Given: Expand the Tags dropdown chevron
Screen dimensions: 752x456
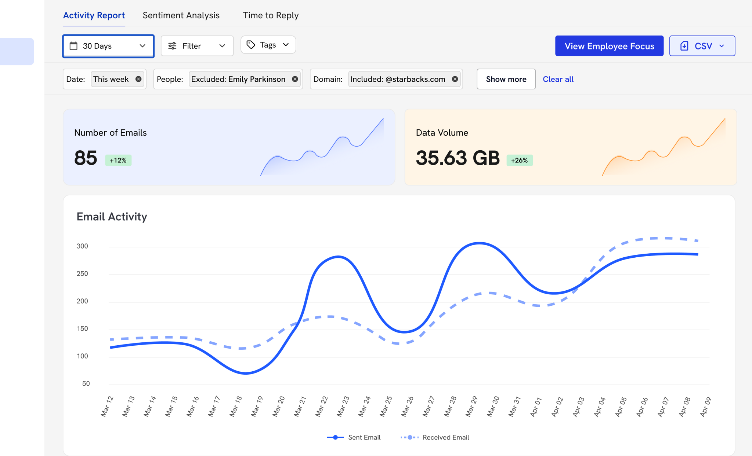Looking at the screenshot, I should click(x=286, y=45).
